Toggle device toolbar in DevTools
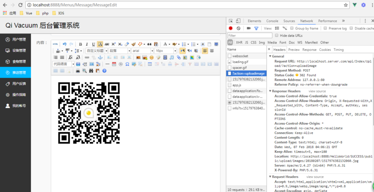The image size is (374, 192). click(238, 21)
